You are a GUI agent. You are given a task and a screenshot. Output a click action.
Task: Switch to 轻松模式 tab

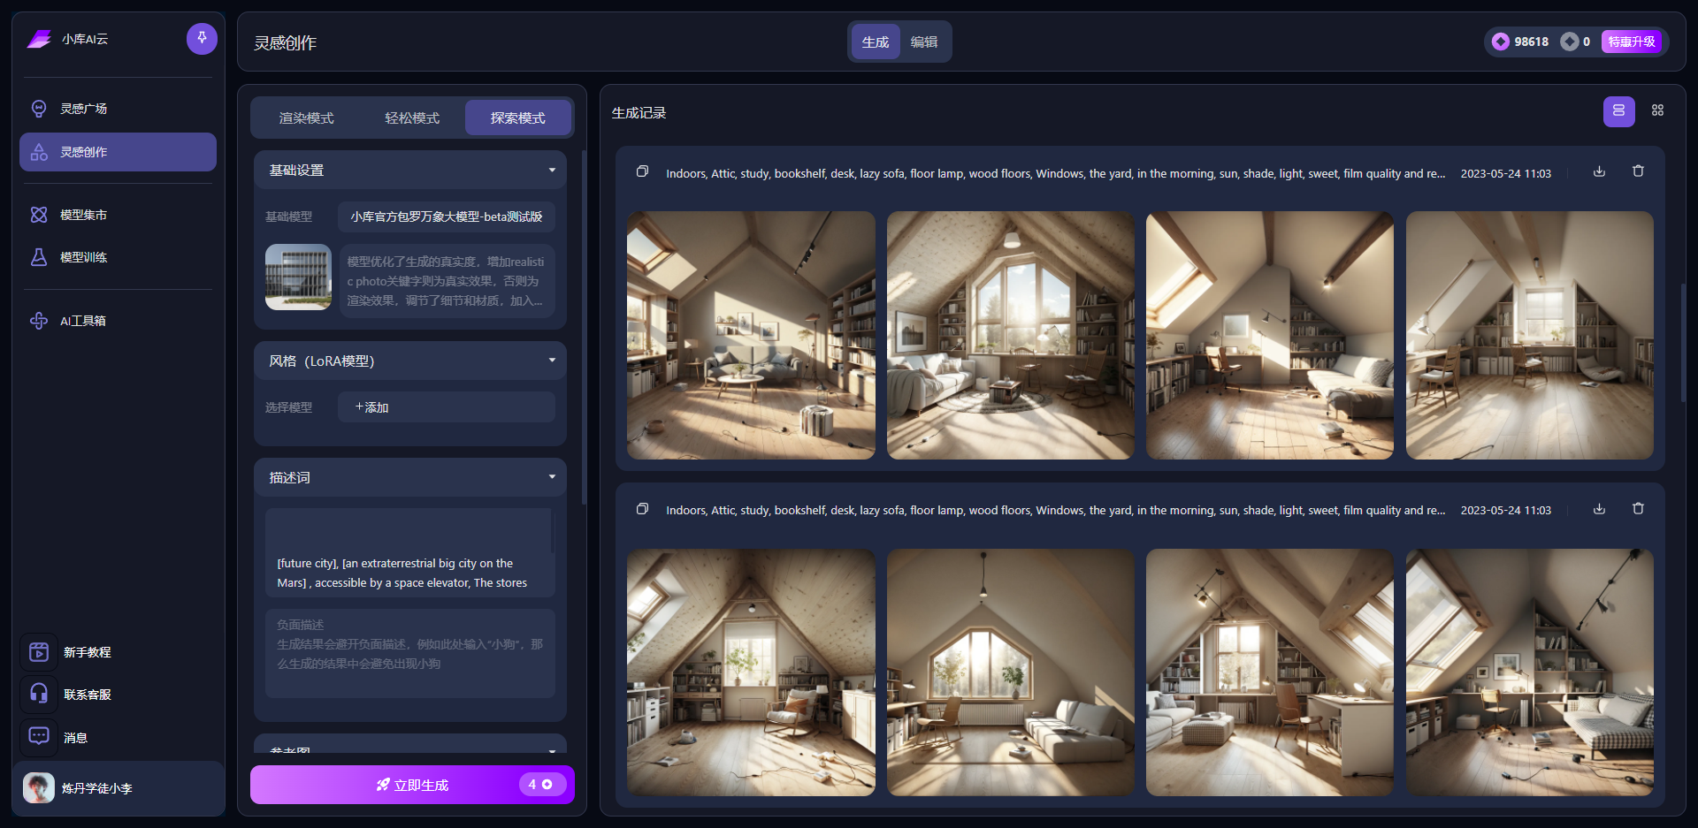(412, 118)
